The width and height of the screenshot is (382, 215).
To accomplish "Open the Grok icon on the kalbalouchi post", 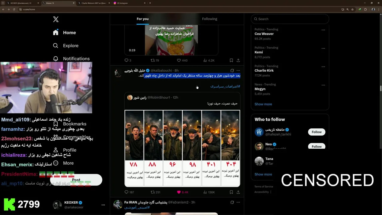I will [232, 70].
